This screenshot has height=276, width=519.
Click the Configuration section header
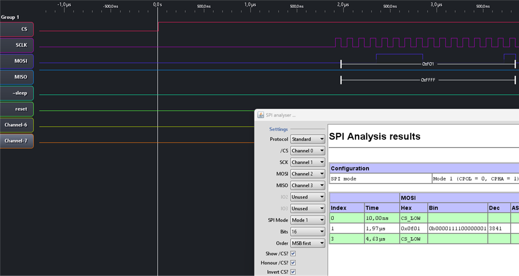click(x=425, y=168)
